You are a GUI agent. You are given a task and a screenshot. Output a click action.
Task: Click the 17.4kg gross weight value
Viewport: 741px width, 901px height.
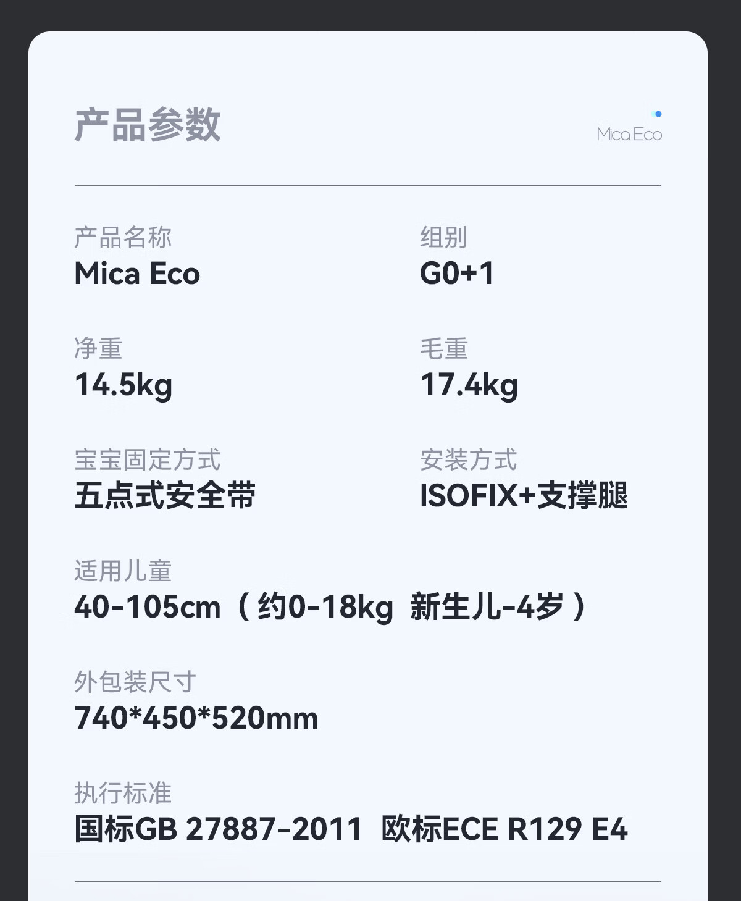pos(469,385)
